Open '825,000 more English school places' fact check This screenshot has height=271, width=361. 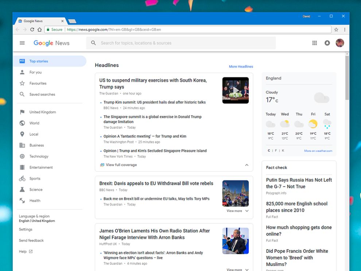point(296,207)
